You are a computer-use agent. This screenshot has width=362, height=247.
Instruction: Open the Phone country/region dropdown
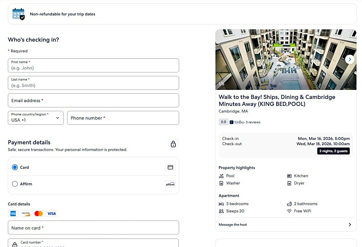(36, 118)
